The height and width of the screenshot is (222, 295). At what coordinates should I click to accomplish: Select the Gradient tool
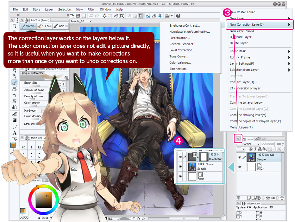[15, 120]
